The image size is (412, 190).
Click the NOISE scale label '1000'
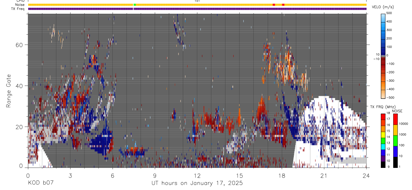pyautogui.click(x=403, y=134)
